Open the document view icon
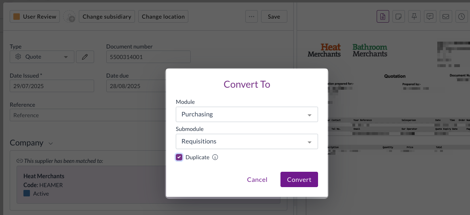 (383, 17)
